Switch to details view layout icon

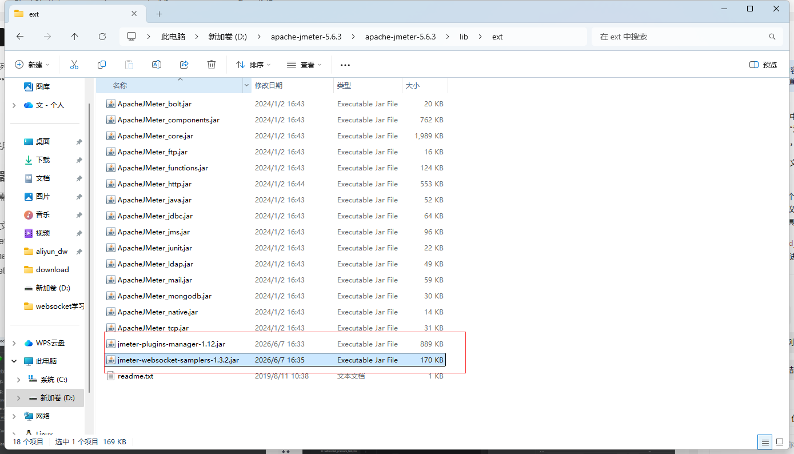pos(765,442)
